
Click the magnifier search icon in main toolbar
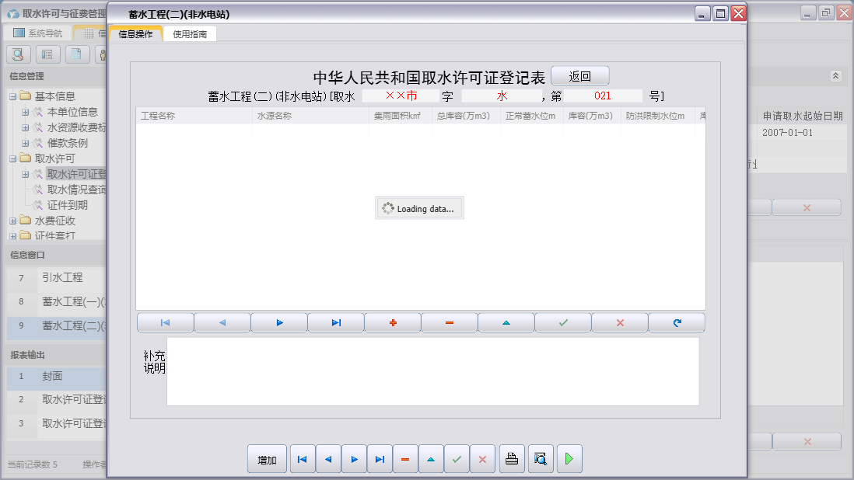coord(18,54)
